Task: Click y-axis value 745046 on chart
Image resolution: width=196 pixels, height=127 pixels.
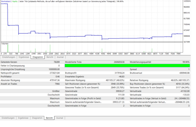Action: click(187, 24)
